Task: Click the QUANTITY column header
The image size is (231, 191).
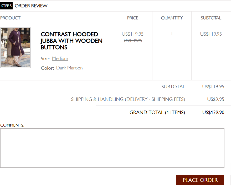Action: [x=172, y=18]
